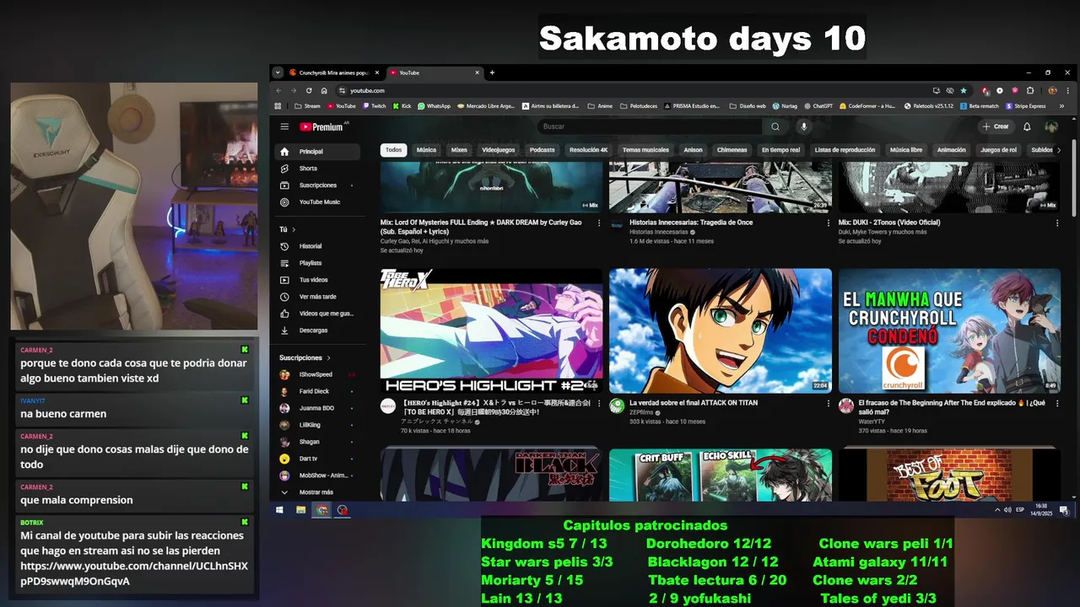Click the YouTube Premium logo
This screenshot has width=1080, height=607.
click(323, 126)
